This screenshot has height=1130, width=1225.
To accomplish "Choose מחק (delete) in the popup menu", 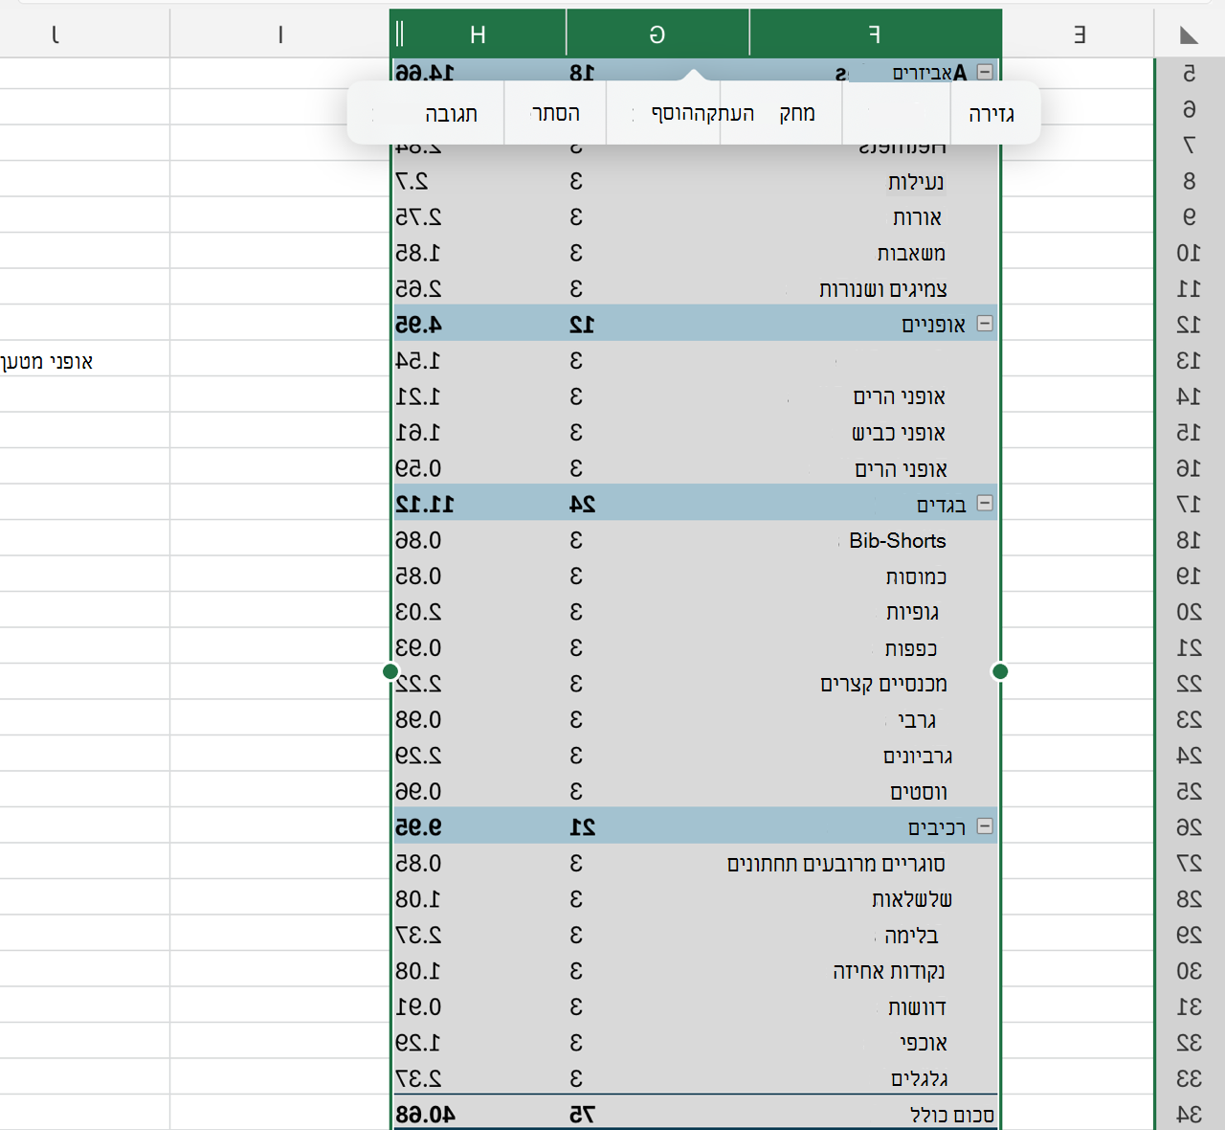I will click(797, 114).
